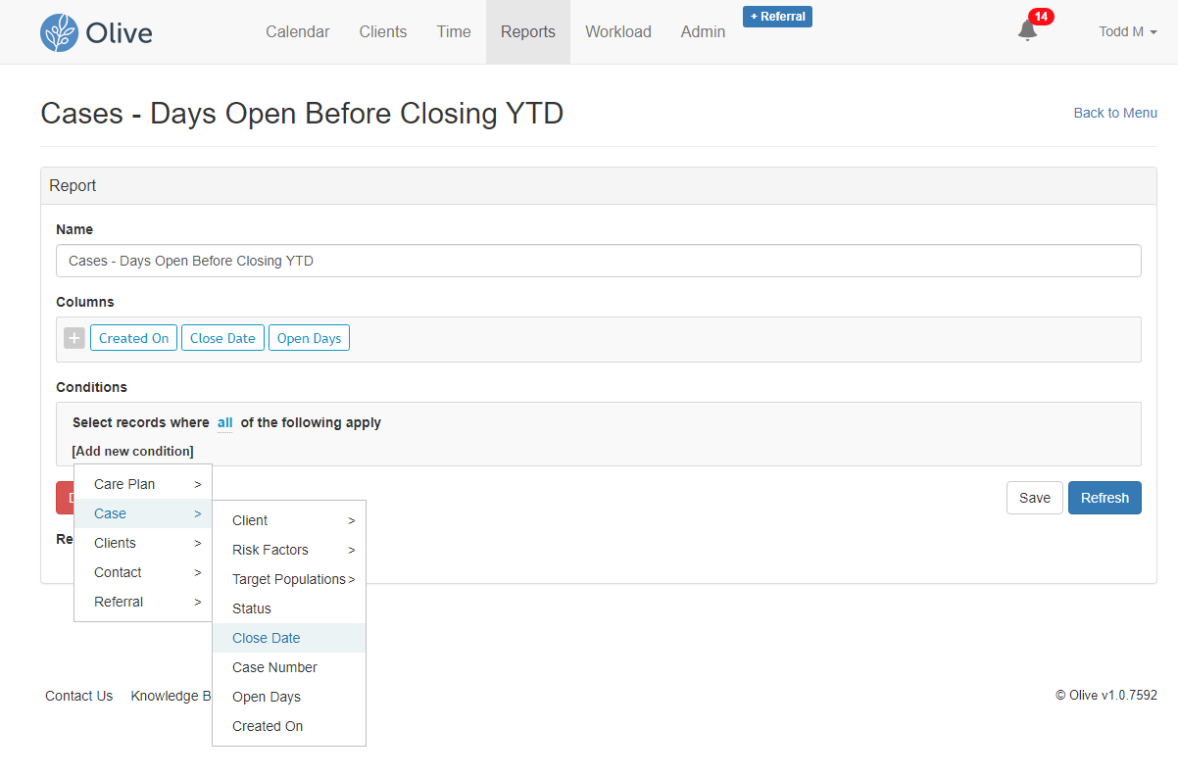Expand the Clients submenu entry
This screenshot has width=1178, height=778.
pyautogui.click(x=143, y=543)
